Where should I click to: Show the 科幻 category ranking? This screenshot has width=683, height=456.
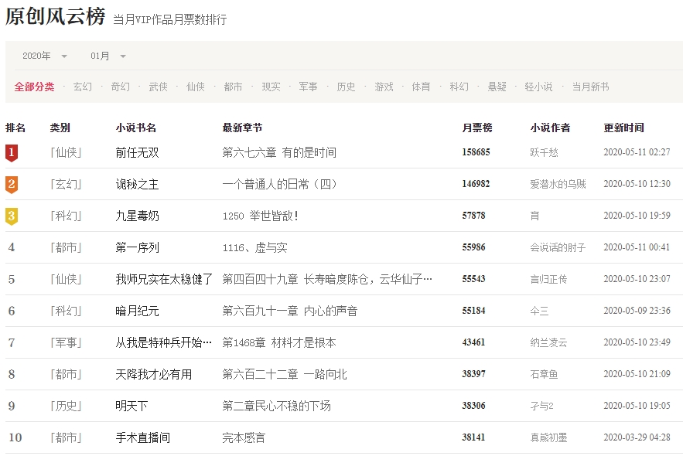459,87
